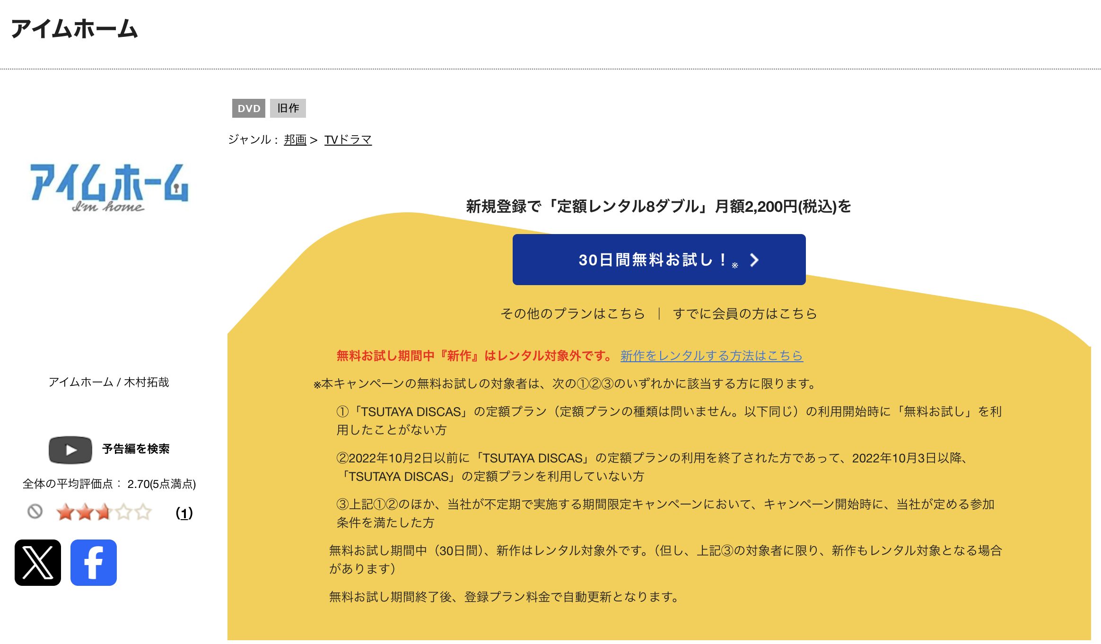1101x644 pixels.
Task: Share on Facebook icon
Action: pyautogui.click(x=94, y=563)
